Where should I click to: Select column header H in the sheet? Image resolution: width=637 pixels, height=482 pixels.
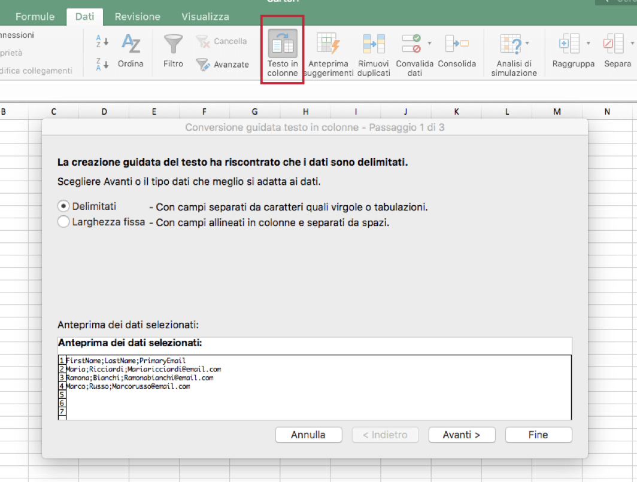pos(305,111)
